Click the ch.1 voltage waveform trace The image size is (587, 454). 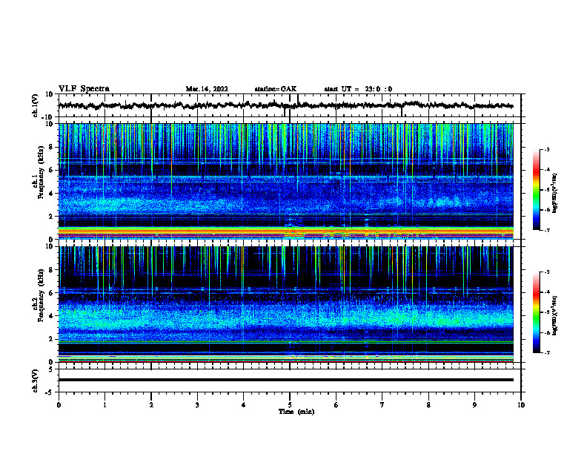(285, 105)
